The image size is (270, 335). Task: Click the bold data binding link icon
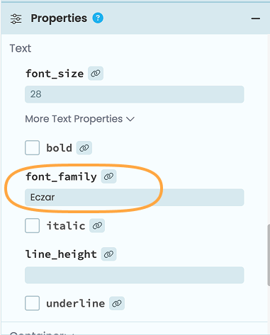[84, 148]
